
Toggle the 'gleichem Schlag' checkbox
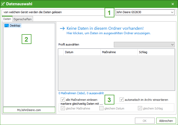[x=140, y=108]
